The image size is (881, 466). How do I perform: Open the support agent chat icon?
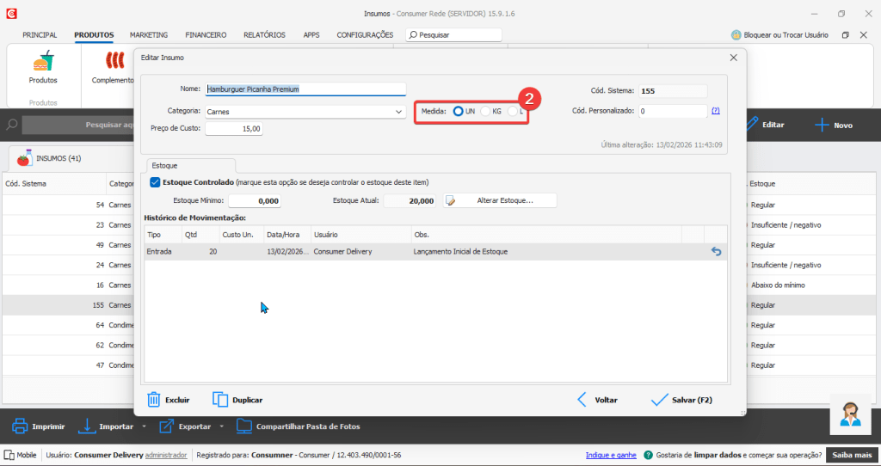click(850, 414)
